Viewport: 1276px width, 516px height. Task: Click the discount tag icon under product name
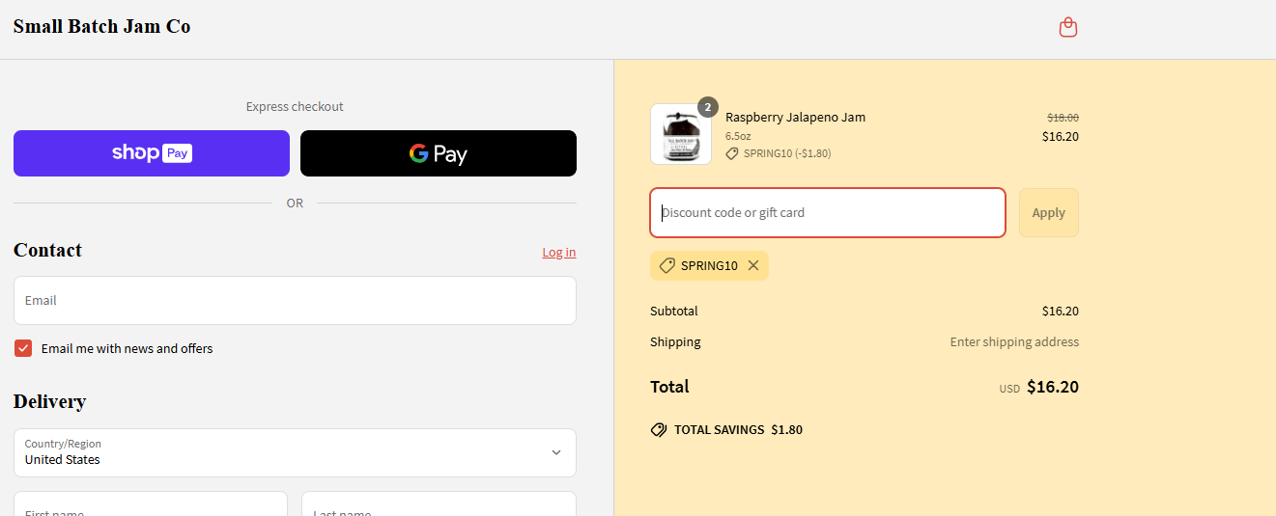tap(732, 153)
